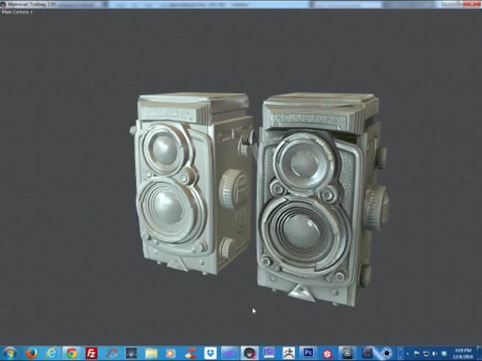Click the volume speaker tray icon
Screen dimensions: 482x361
coord(435,353)
